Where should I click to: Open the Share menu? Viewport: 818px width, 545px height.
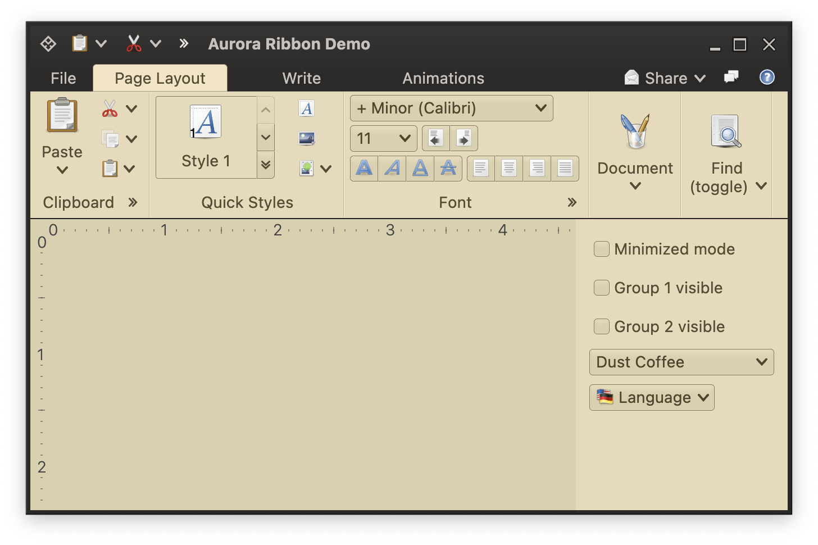coord(665,78)
